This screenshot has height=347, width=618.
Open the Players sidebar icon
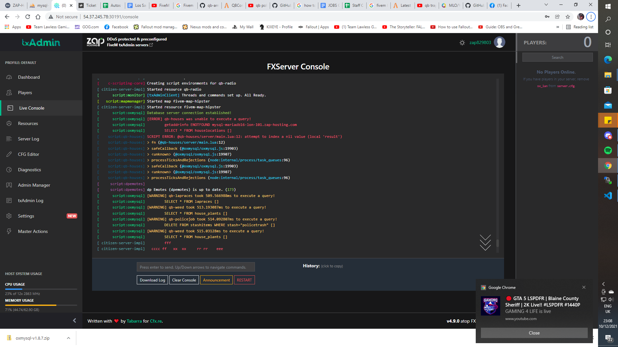tap(9, 93)
